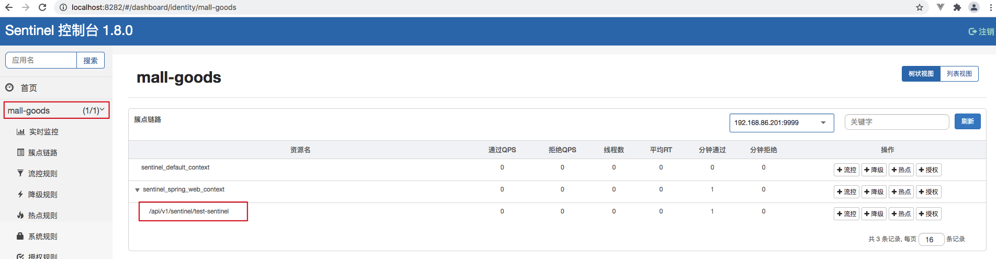Click the 拒绝QPS column header

pos(562,150)
